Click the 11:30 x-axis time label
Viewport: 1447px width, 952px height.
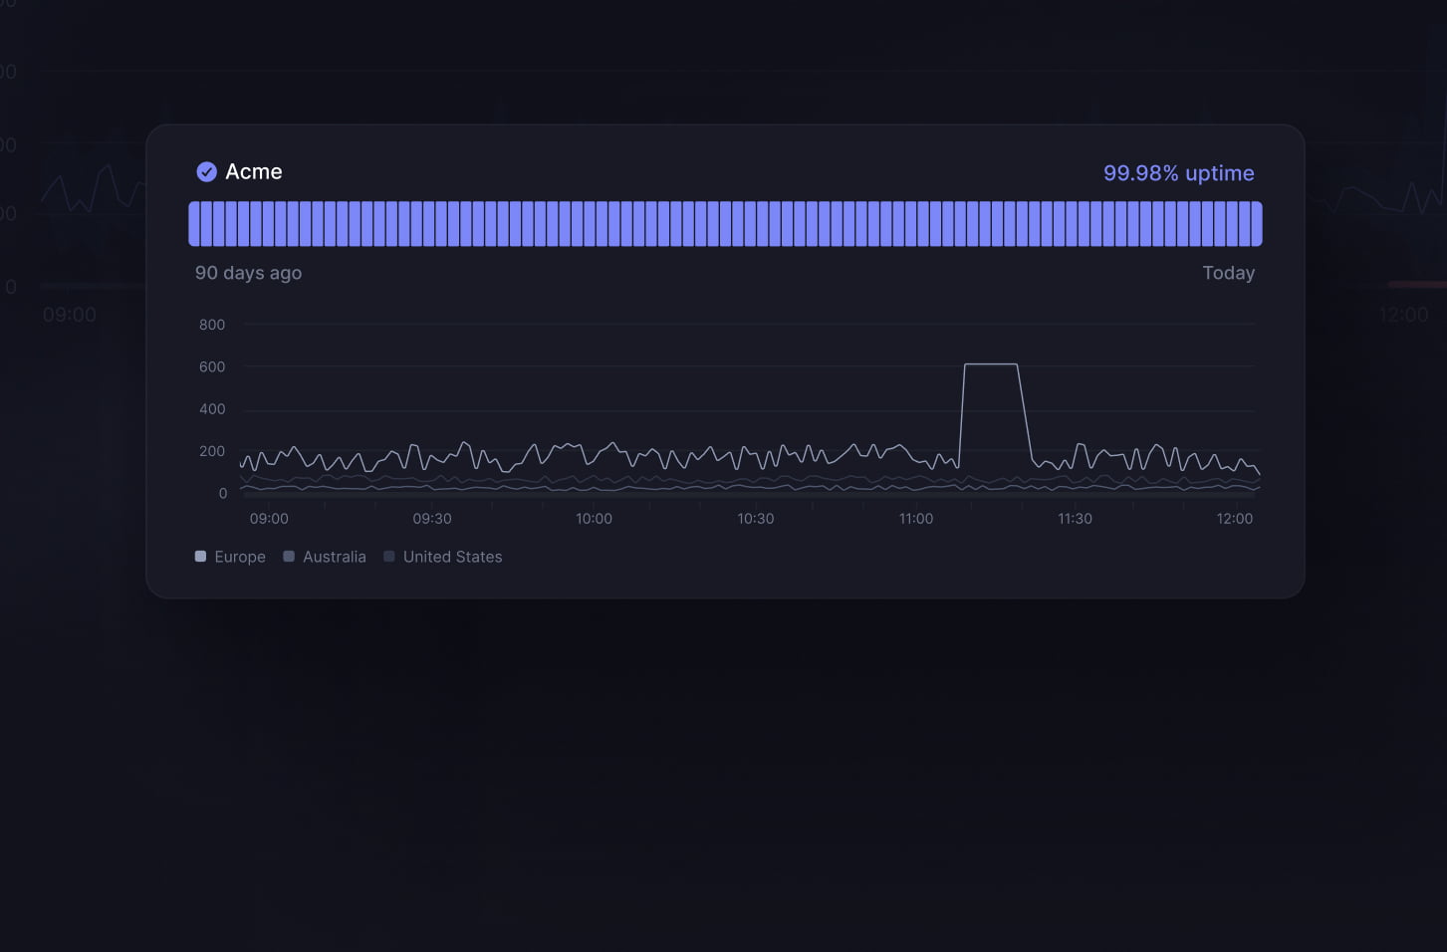coord(1075,519)
